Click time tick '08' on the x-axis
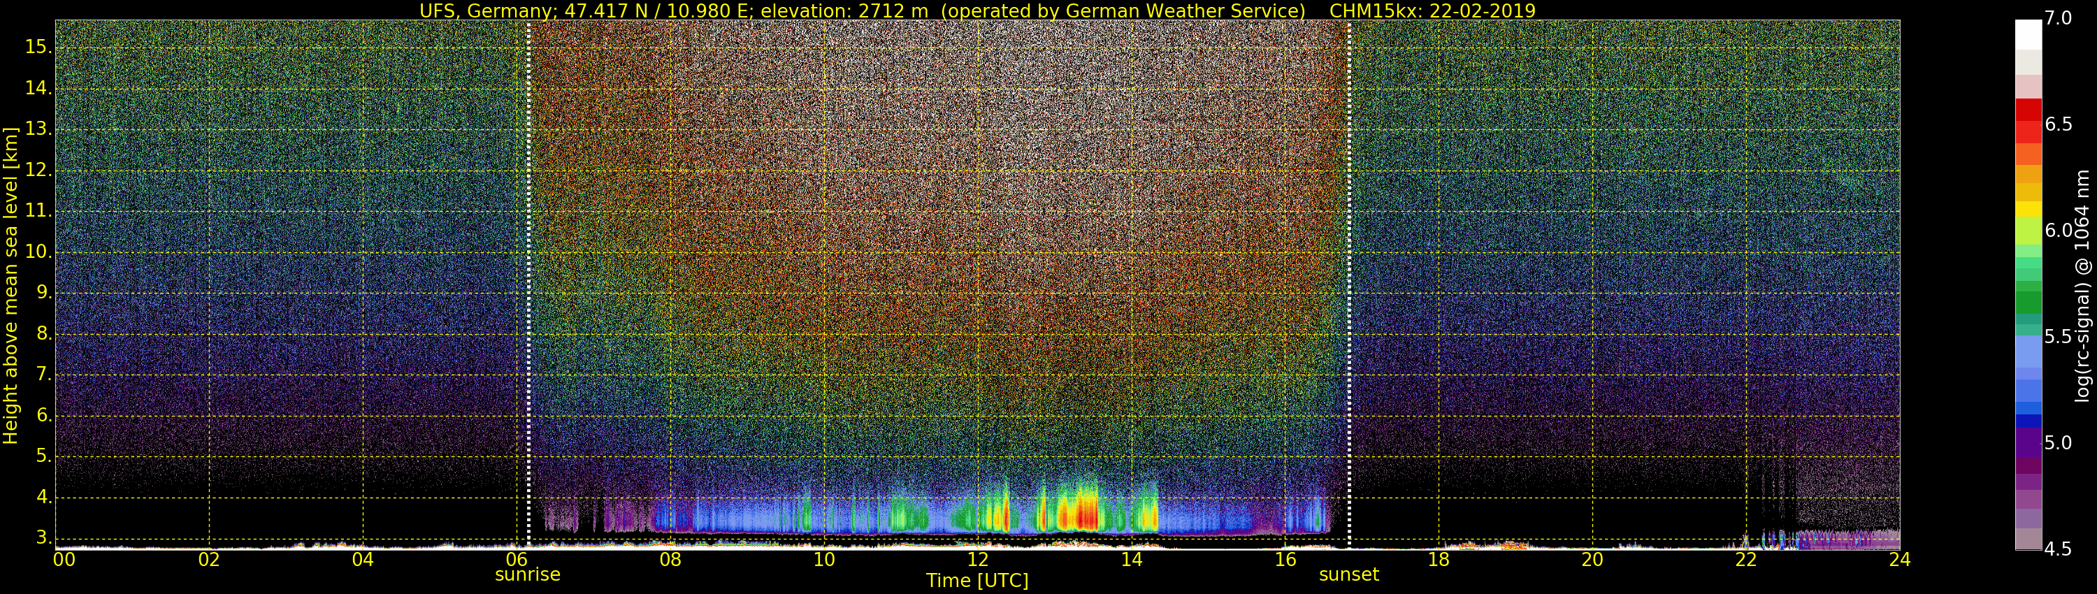 (670, 559)
